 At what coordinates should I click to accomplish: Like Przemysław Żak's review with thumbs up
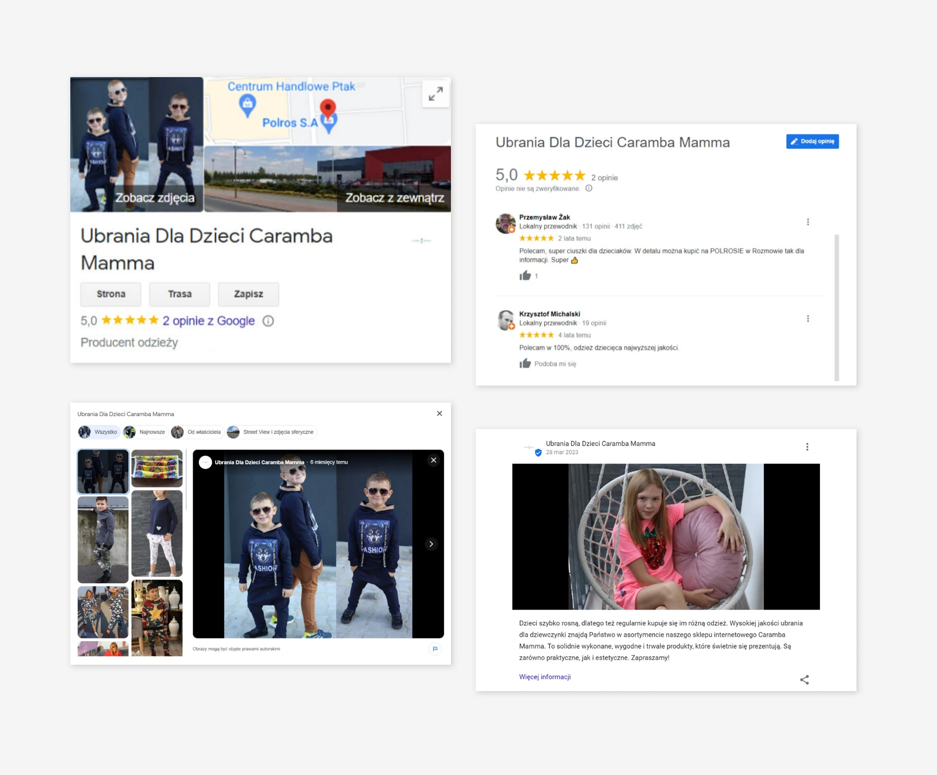[525, 276]
